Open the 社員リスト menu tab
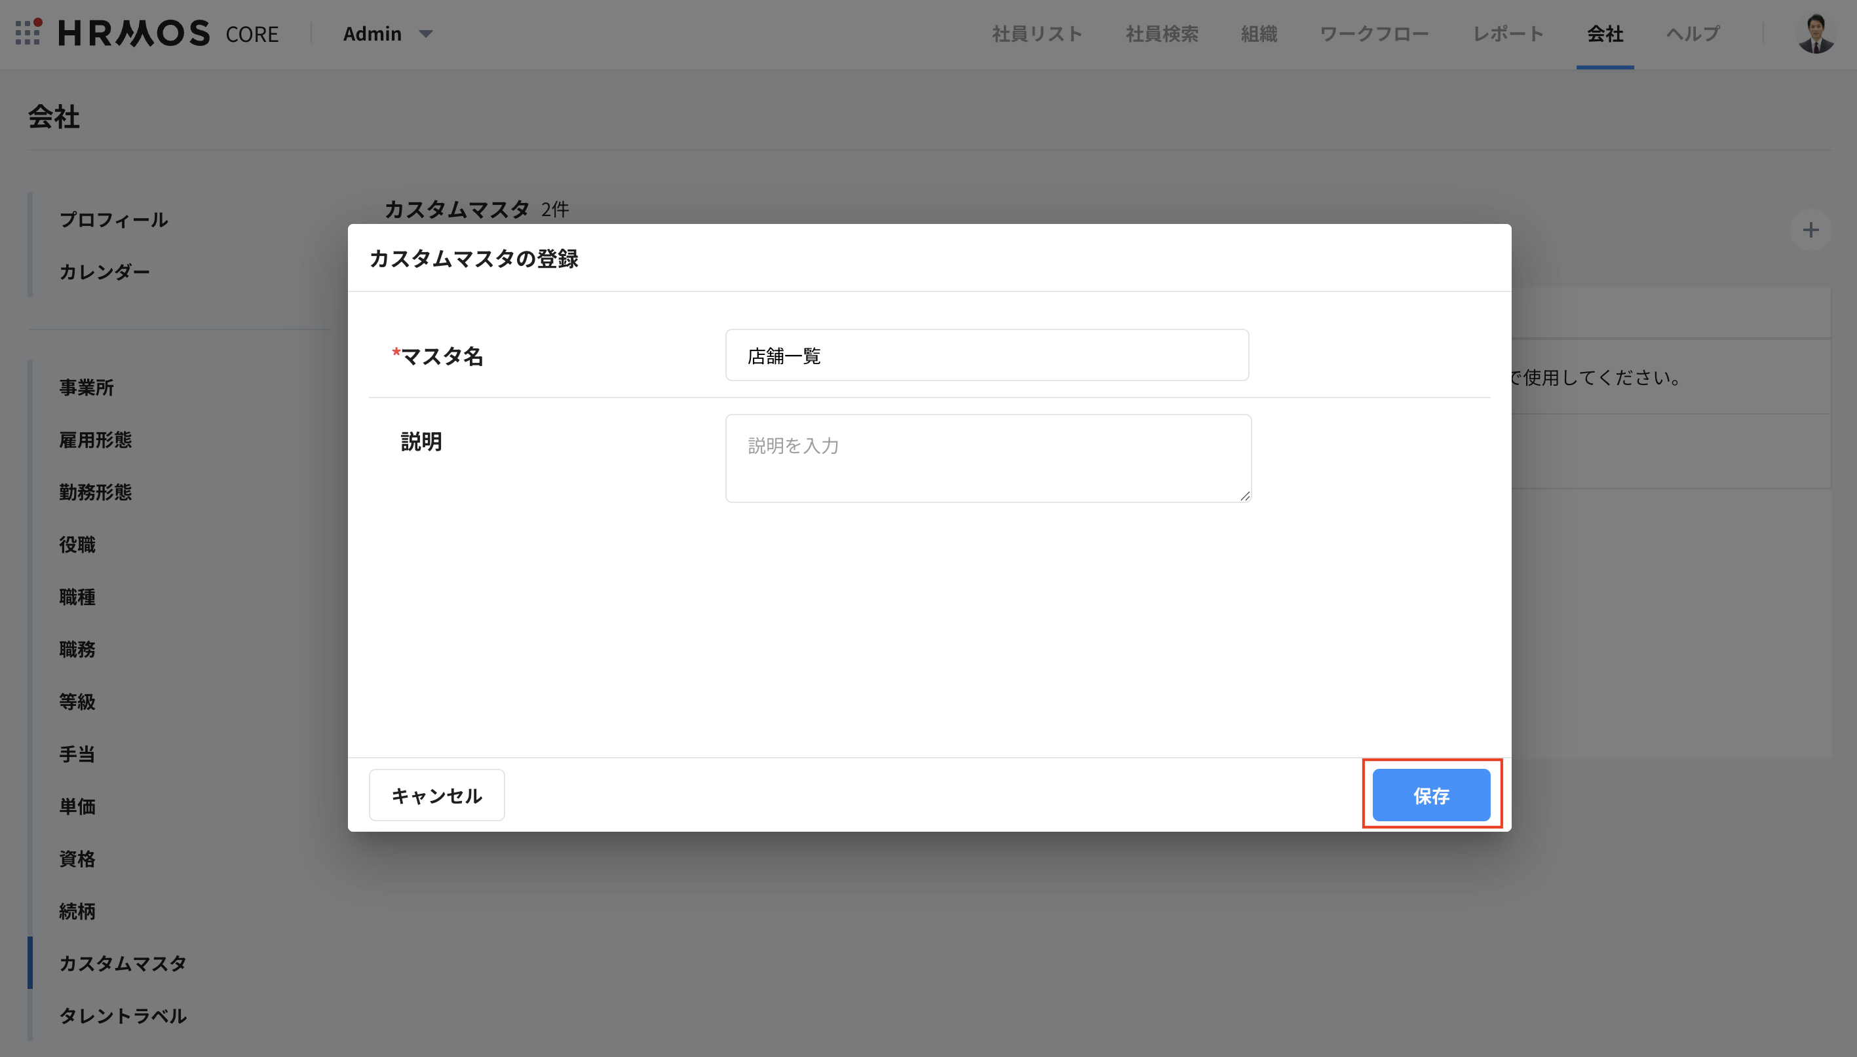 tap(1037, 33)
